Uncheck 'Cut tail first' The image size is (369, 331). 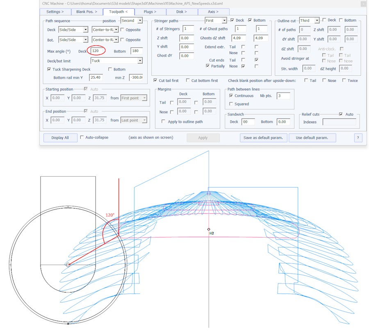(155, 81)
